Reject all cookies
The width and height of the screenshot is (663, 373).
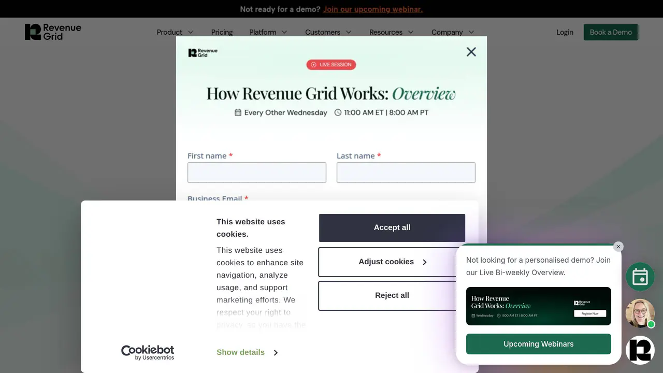tap(392, 296)
